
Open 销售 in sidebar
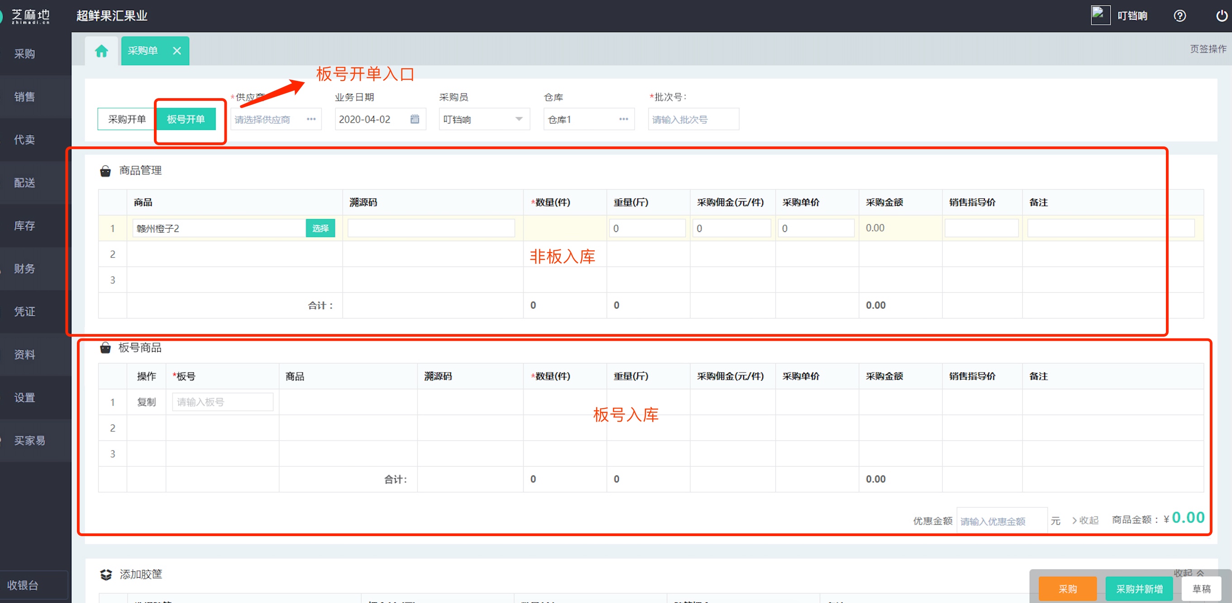click(25, 97)
